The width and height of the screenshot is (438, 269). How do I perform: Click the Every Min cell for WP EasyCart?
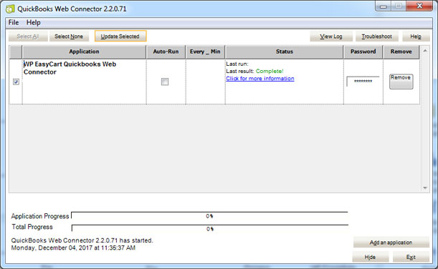pos(205,82)
